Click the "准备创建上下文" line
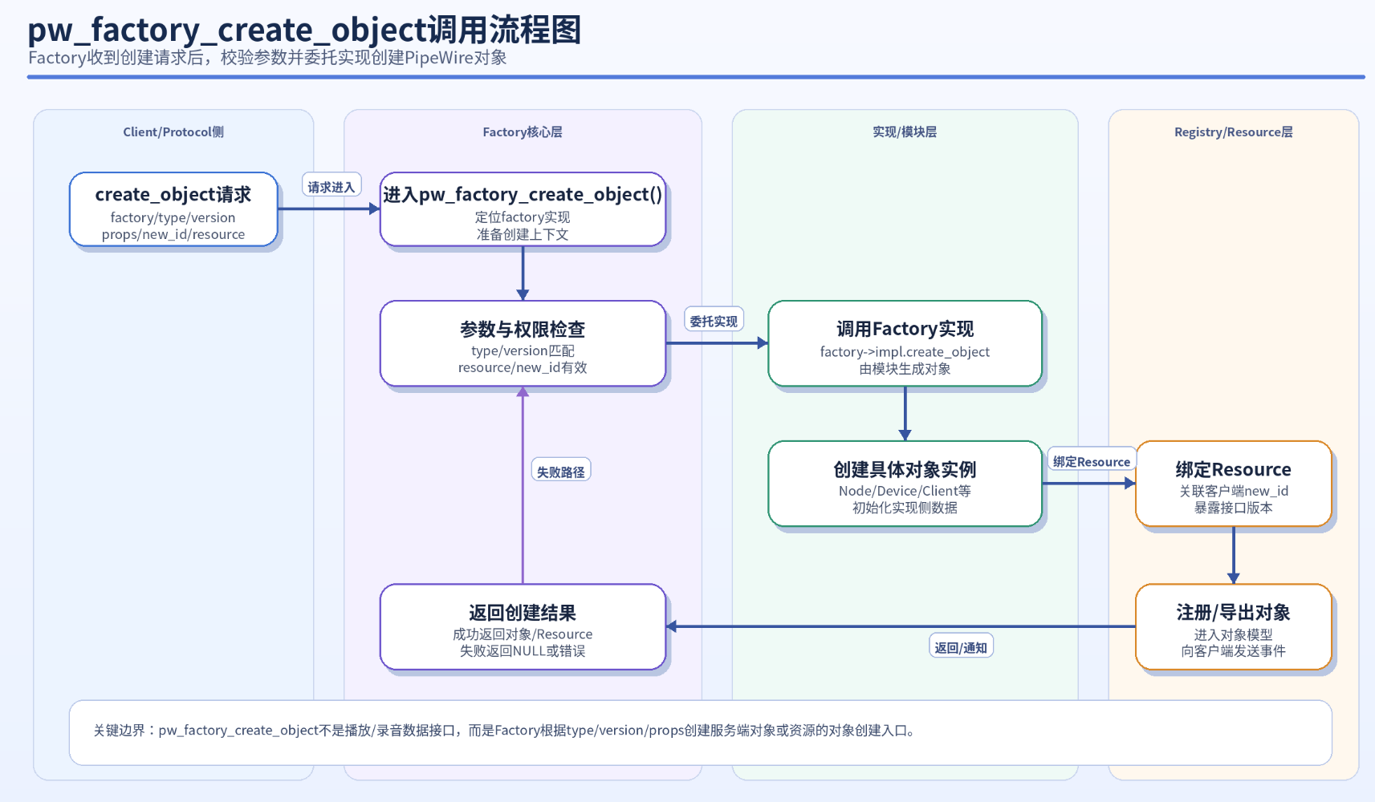 coord(523,234)
